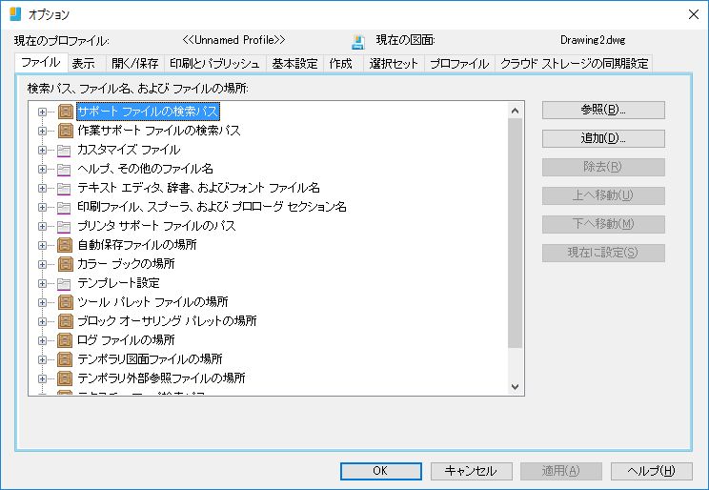709x490 pixels.
Task: Expand the テンプレート設定 node
Action: (42, 283)
